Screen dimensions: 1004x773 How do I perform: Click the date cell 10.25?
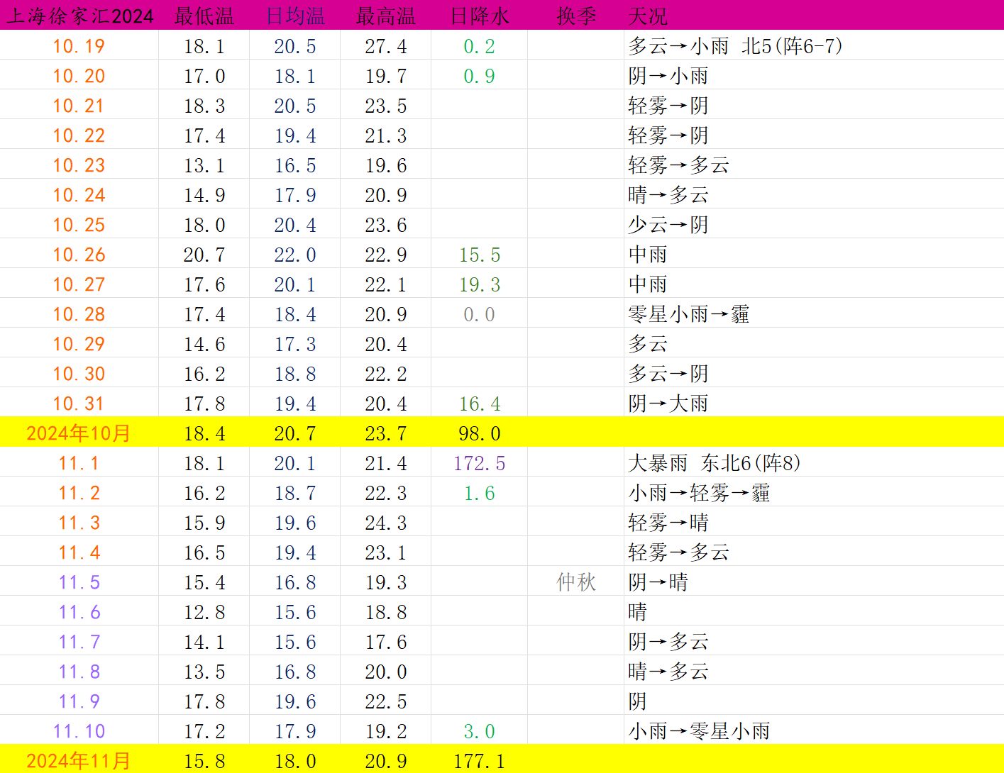[79, 225]
